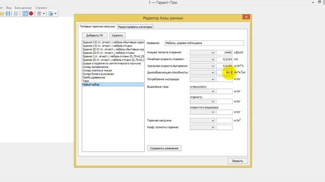Open the углекислого gas dropdown

click(202, 92)
